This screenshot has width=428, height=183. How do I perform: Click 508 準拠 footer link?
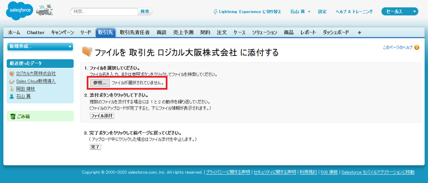(x=329, y=172)
